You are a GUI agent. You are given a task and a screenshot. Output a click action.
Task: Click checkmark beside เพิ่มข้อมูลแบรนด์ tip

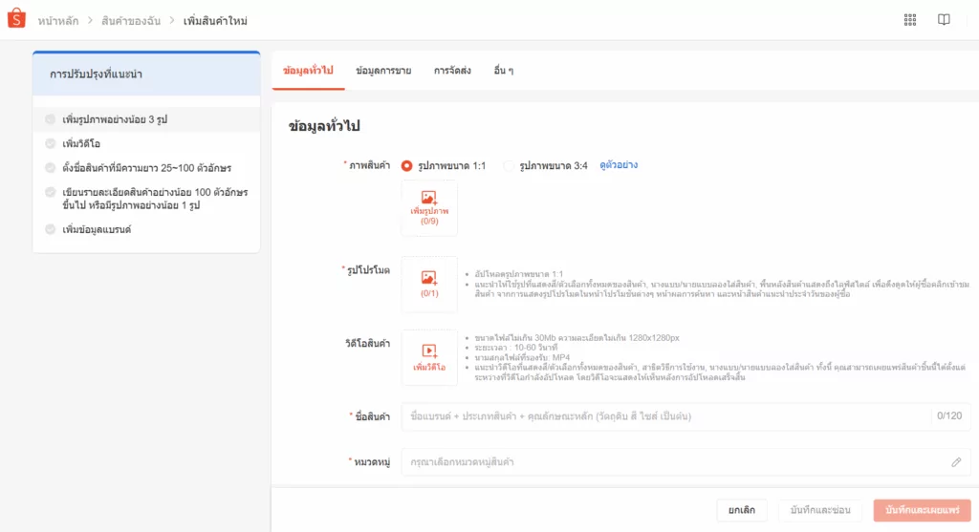click(50, 229)
